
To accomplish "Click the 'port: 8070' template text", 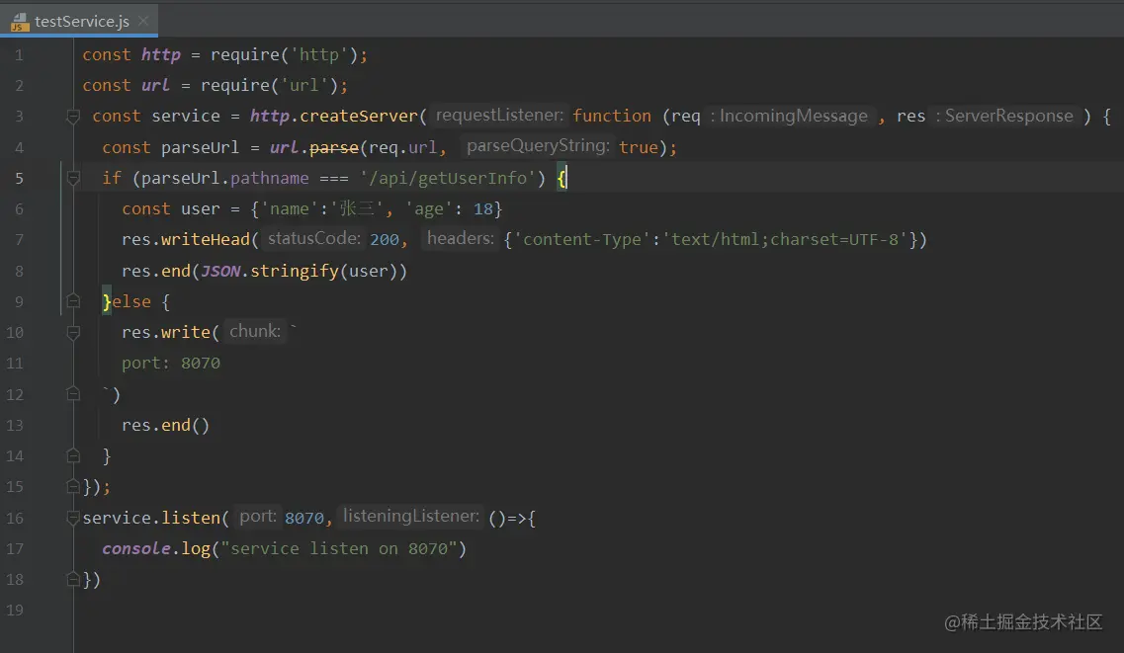I will (x=171, y=363).
